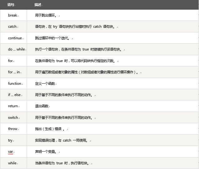
Task: Click the "do ... while" statement cell
Action: (16, 50)
